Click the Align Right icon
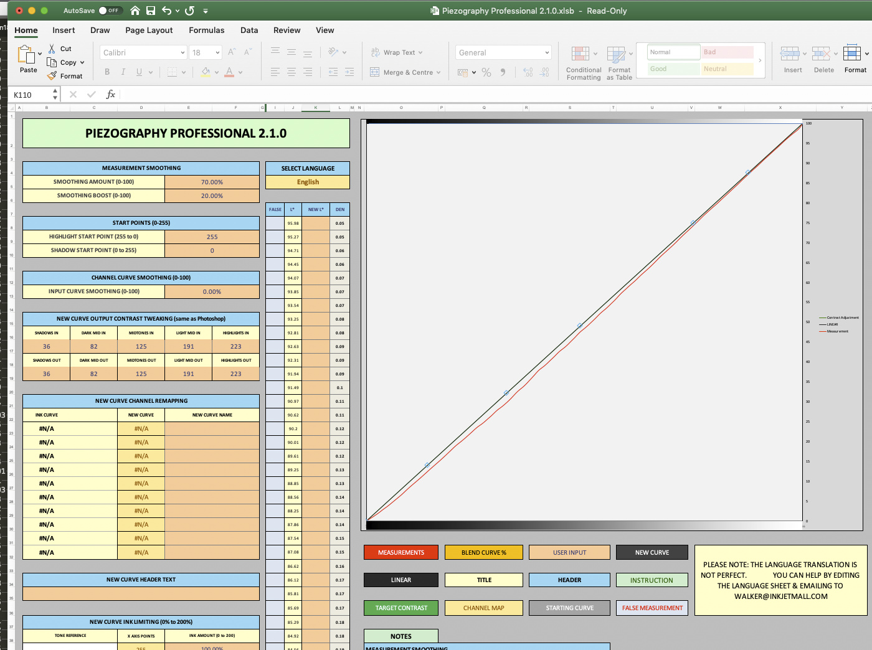Image resolution: width=872 pixels, height=650 pixels. [308, 72]
